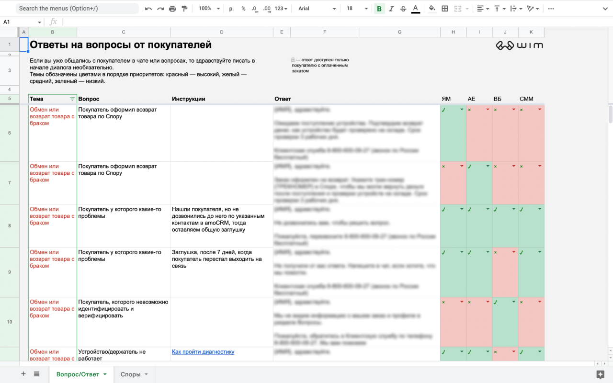Open the vertical align menu
The width and height of the screenshot is (613, 383).
[499, 9]
